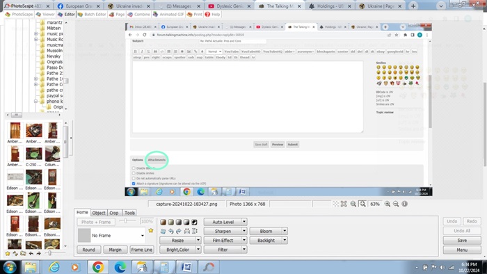
Task: Apply the brown sepia effect icon
Action: pyautogui.click(x=163, y=222)
